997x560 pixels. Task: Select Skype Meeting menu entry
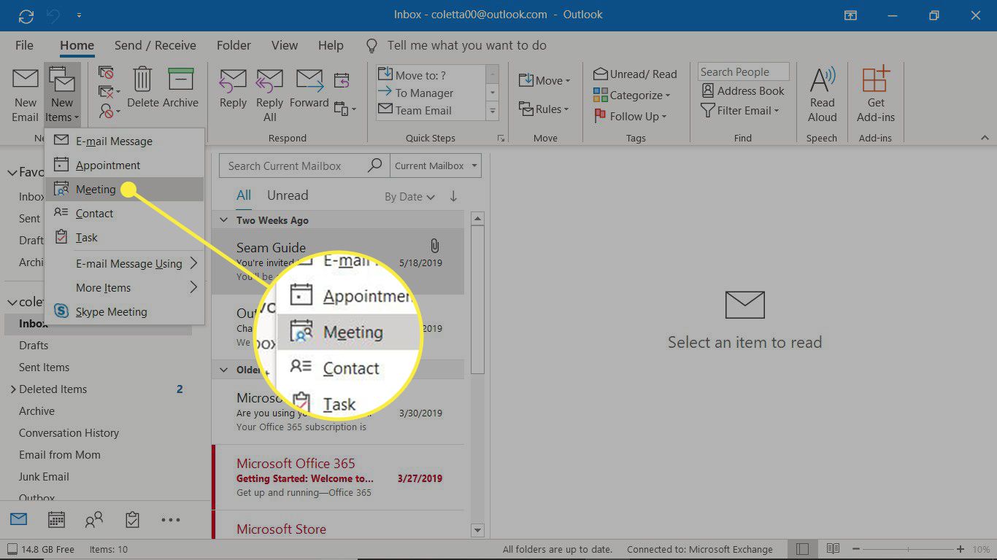click(124, 311)
